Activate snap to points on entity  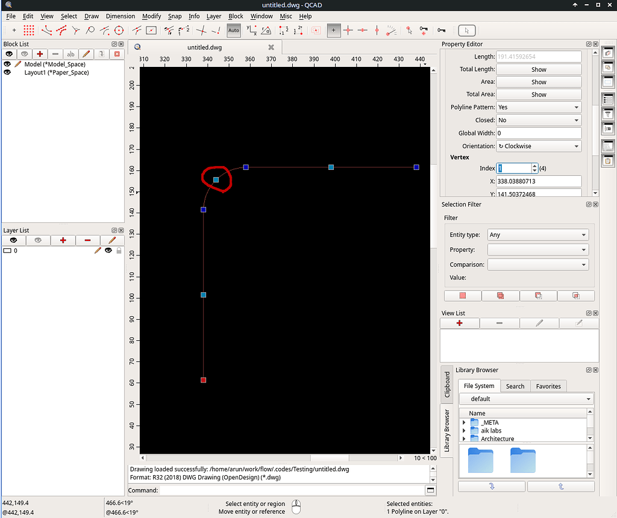tap(61, 30)
